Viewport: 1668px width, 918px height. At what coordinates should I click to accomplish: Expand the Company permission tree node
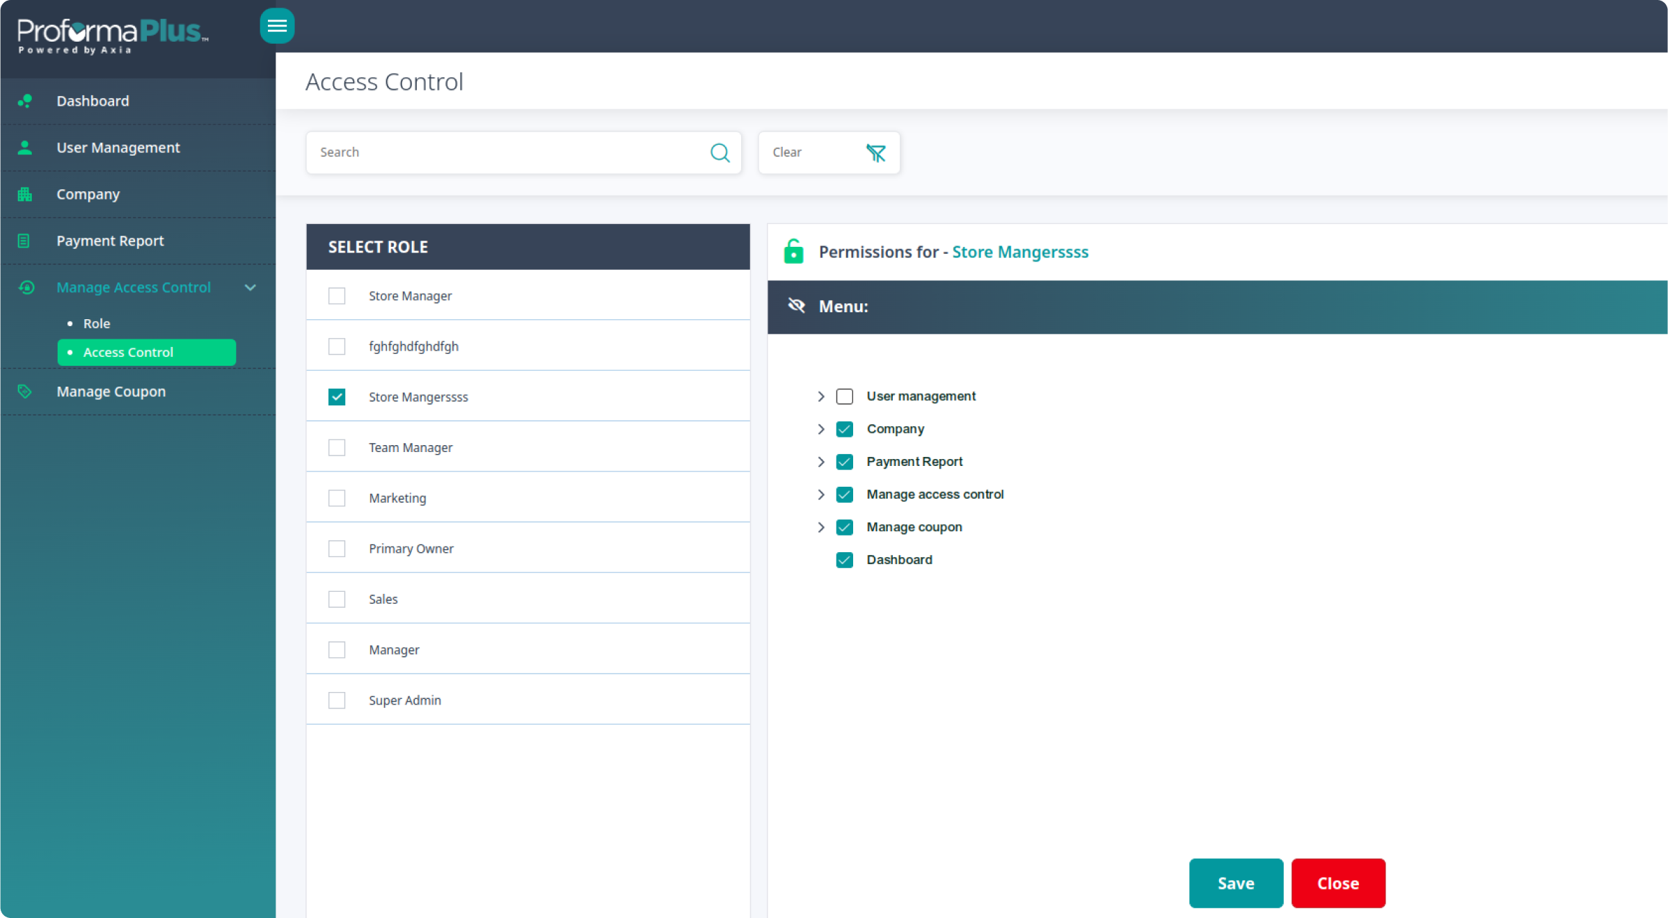pos(821,429)
